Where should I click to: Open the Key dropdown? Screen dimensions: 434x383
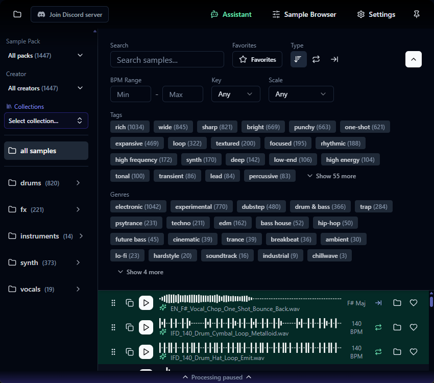click(x=235, y=94)
